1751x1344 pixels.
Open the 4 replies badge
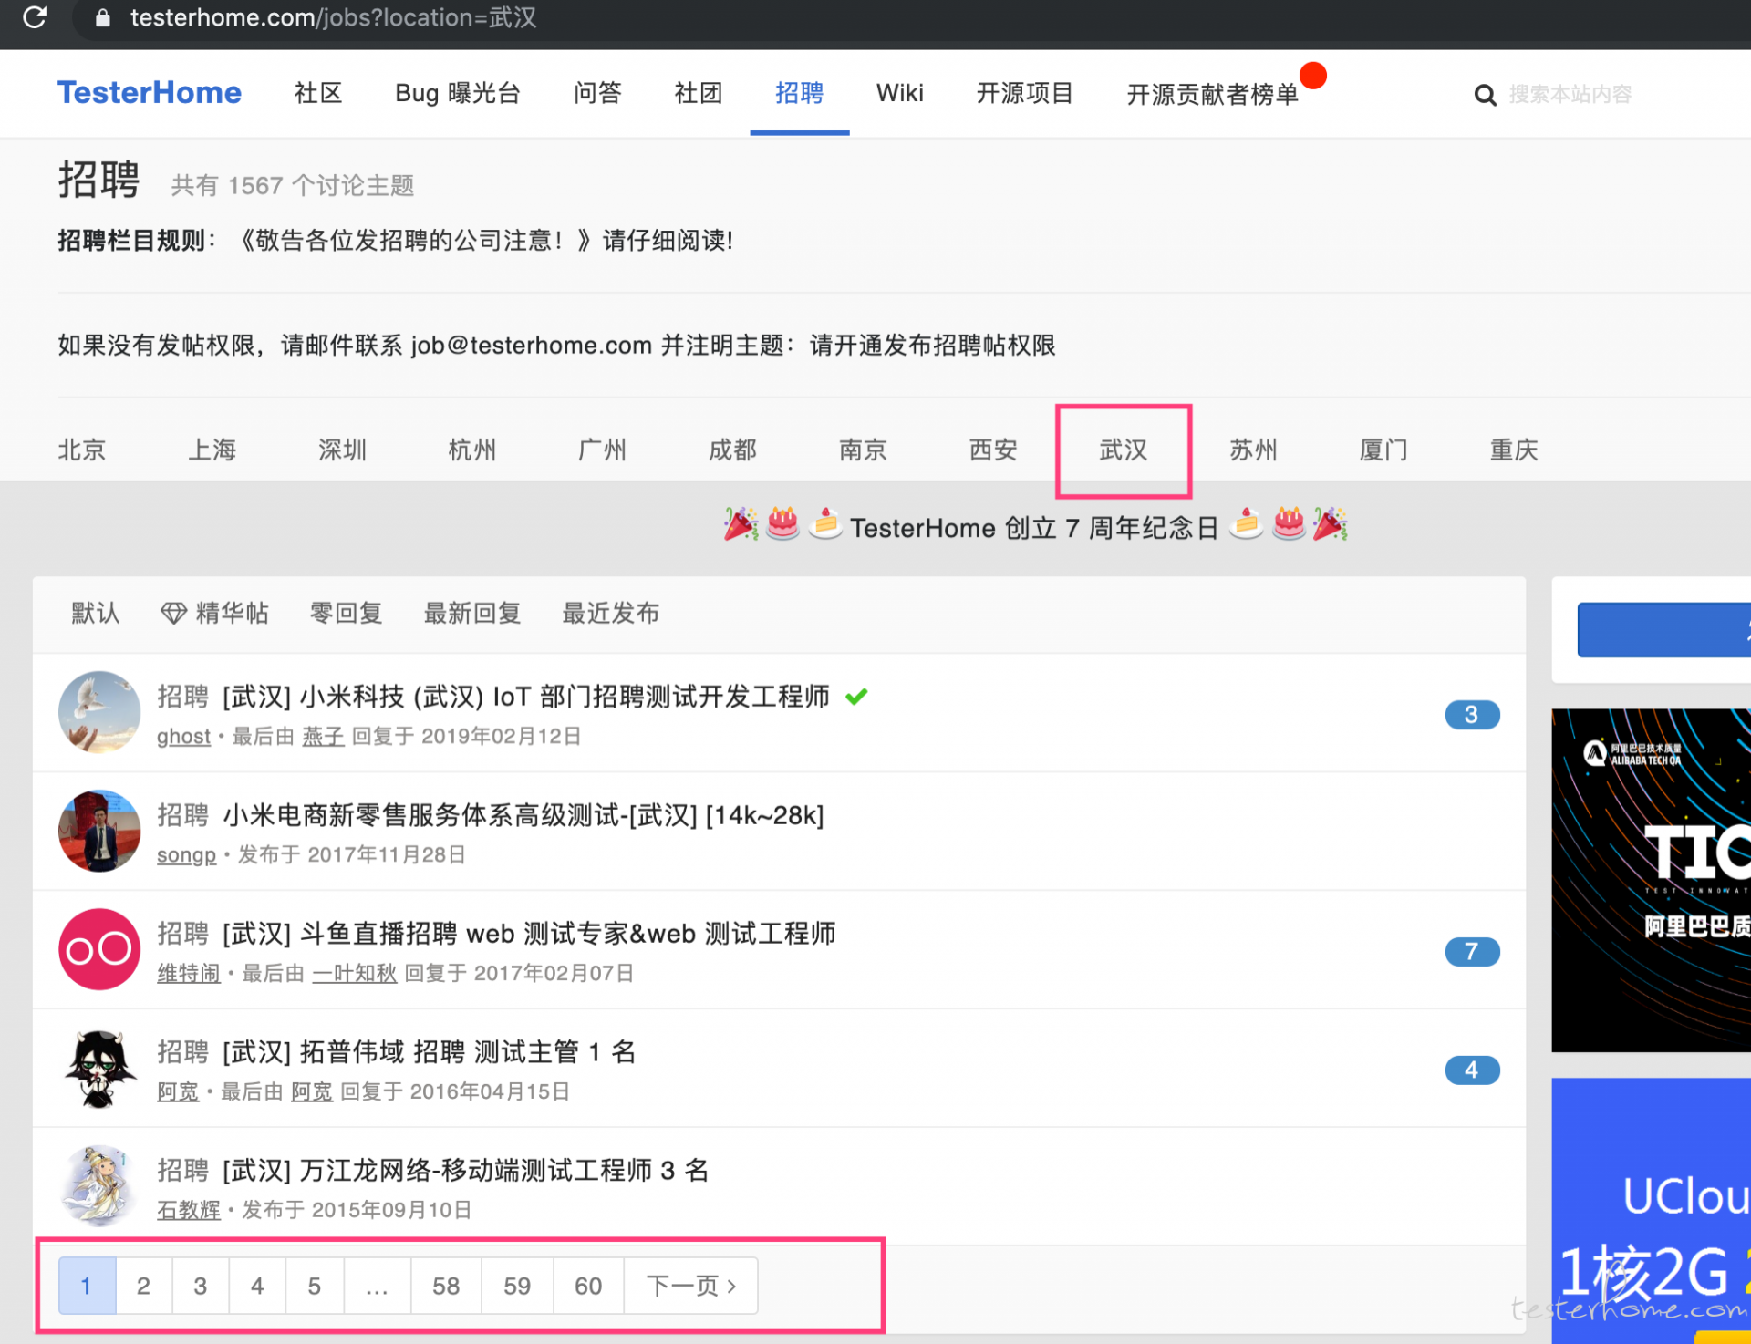(1472, 1070)
